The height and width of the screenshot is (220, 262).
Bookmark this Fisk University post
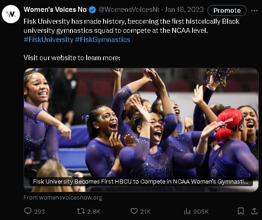241,211
